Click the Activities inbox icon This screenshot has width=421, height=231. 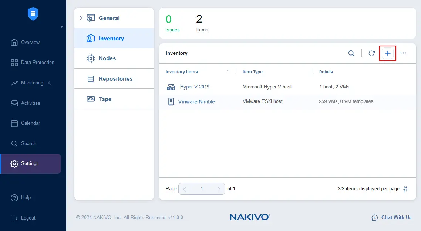click(x=14, y=103)
